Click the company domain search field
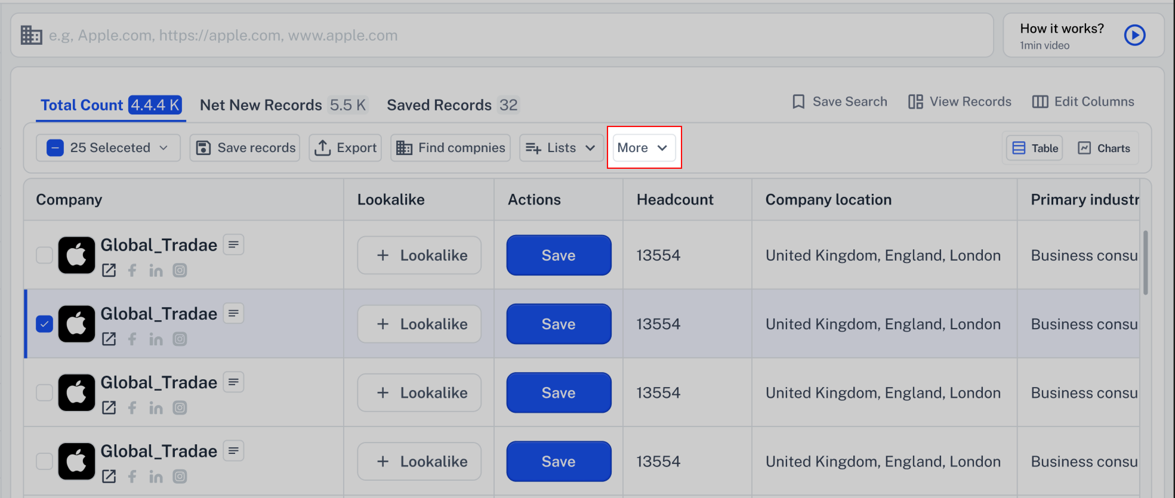 pyautogui.click(x=502, y=35)
